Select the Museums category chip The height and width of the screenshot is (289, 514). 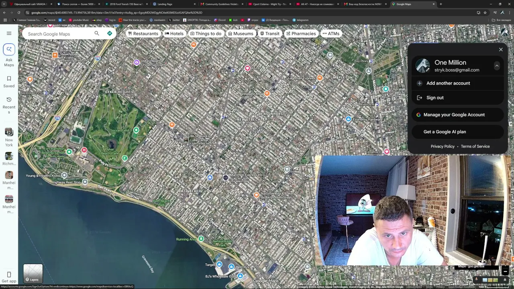click(x=241, y=33)
